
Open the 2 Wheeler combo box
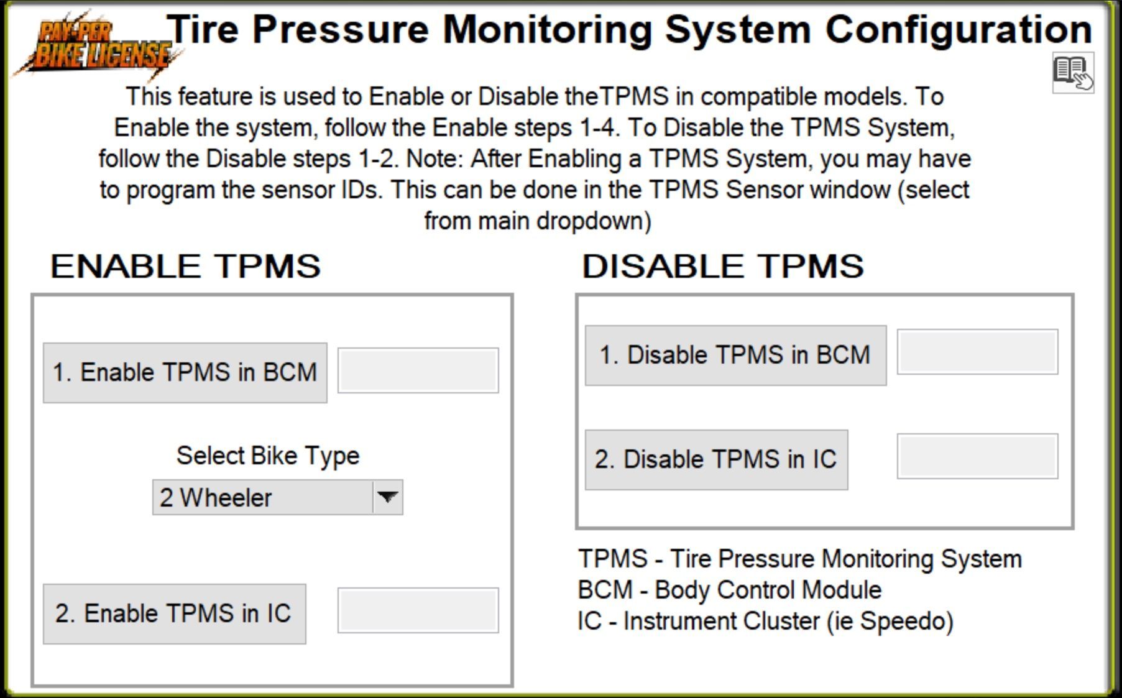[x=263, y=497]
